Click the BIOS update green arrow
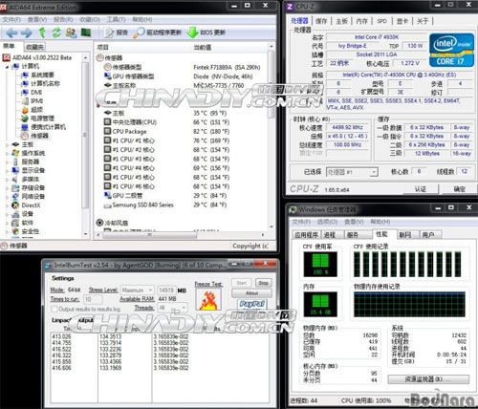 point(192,32)
